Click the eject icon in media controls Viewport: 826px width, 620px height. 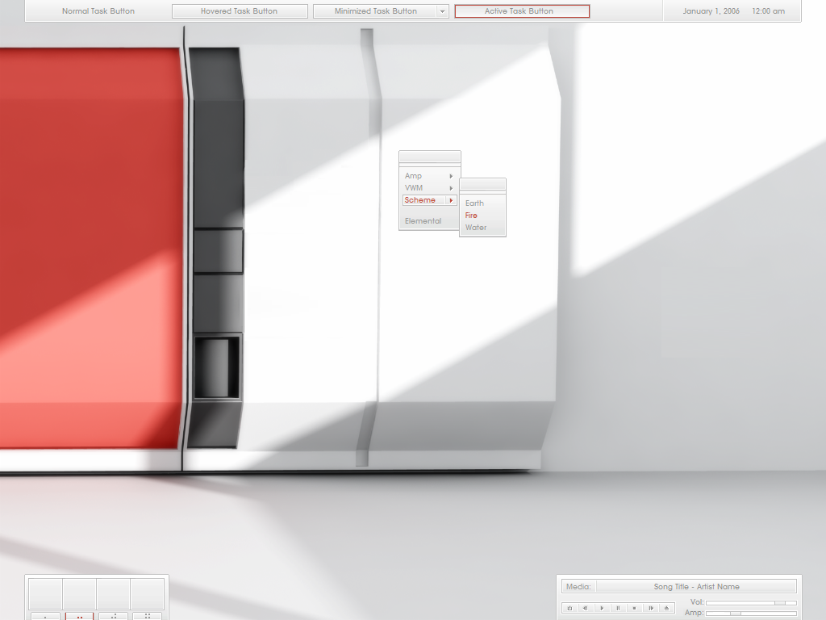click(x=666, y=608)
